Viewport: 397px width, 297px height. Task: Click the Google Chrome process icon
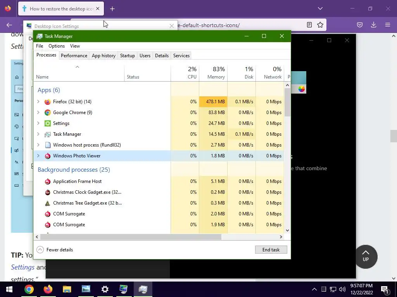click(48, 113)
